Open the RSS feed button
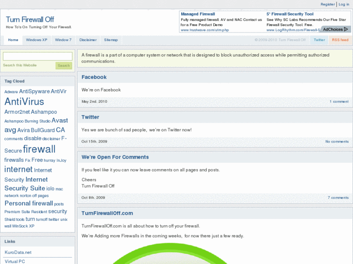Viewport: 353px width, 264px height. point(340,40)
